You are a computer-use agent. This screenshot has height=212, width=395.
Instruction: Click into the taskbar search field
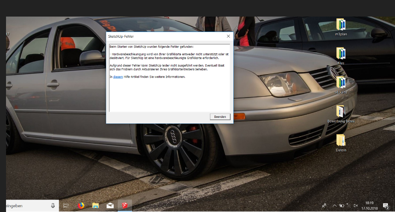26,206
